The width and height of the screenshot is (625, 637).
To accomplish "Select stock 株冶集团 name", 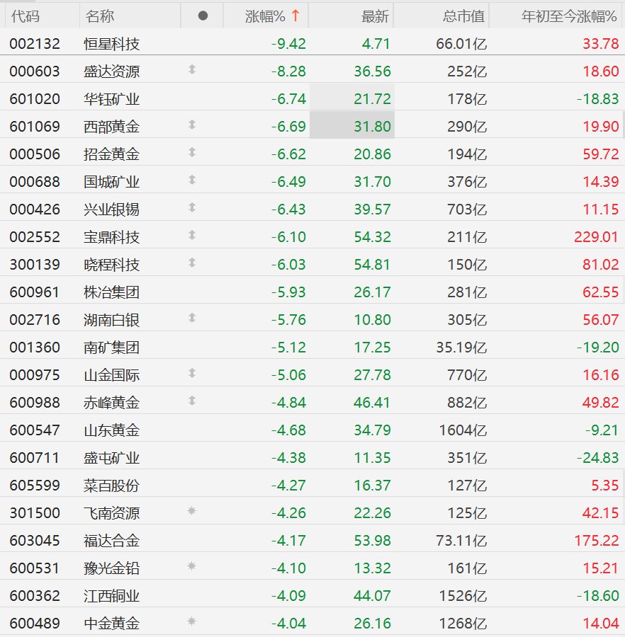I will click(x=111, y=292).
